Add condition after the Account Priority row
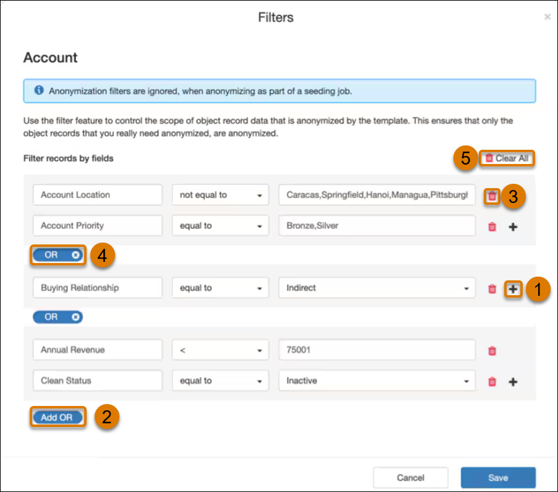Viewport: 558px width, 492px height. point(513,227)
